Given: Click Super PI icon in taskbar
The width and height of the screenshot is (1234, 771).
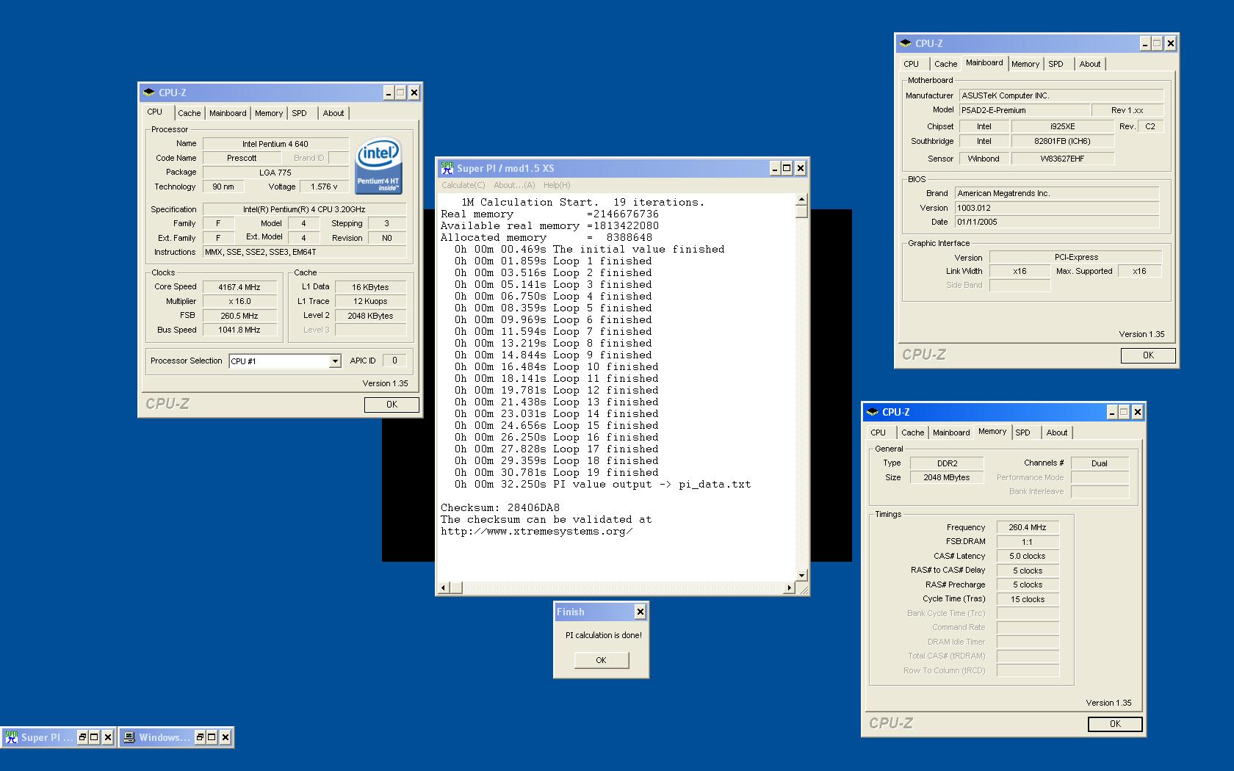Looking at the screenshot, I should (11, 737).
